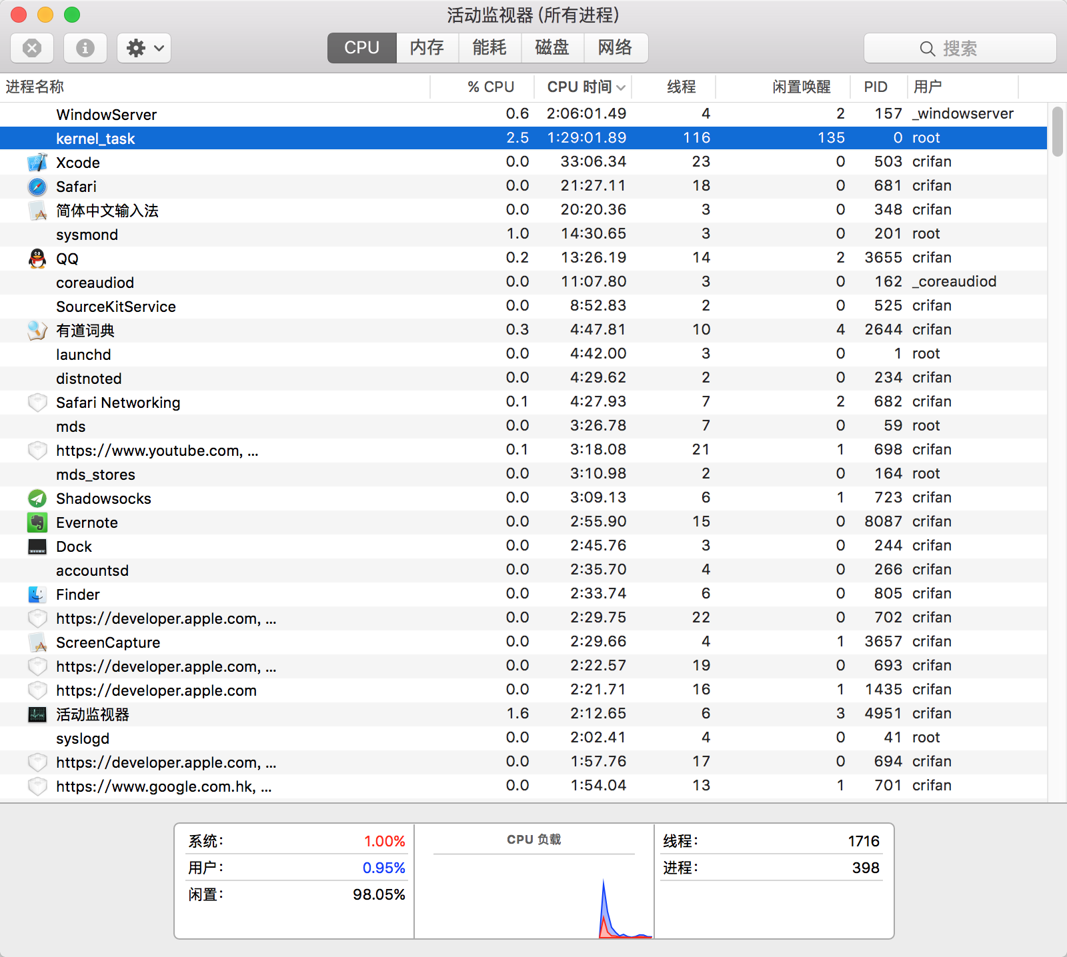Click the 用户 percentage value 0.95%
Screen dimensions: 1067x957
click(384, 868)
